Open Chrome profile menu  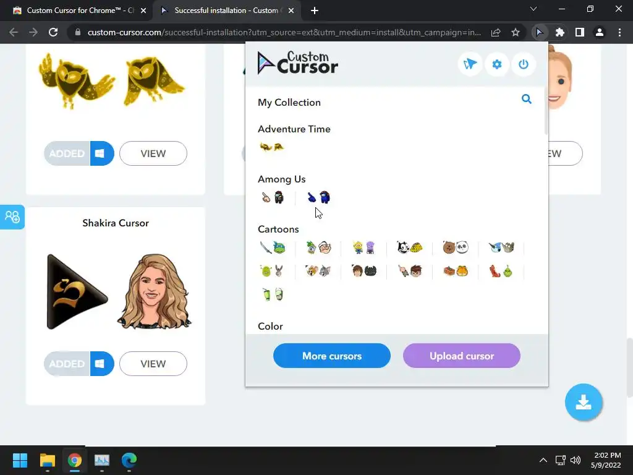click(x=600, y=32)
